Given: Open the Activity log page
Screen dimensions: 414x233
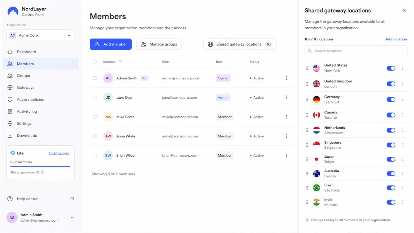Looking at the screenshot, I should tap(40, 111).
